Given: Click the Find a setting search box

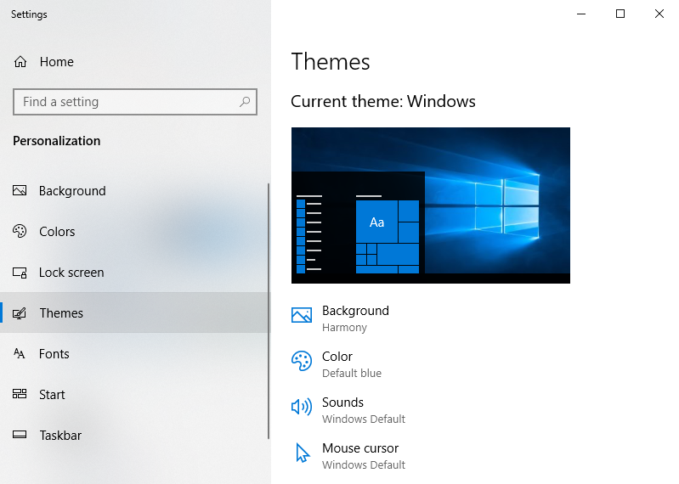Looking at the screenshot, I should [x=135, y=102].
